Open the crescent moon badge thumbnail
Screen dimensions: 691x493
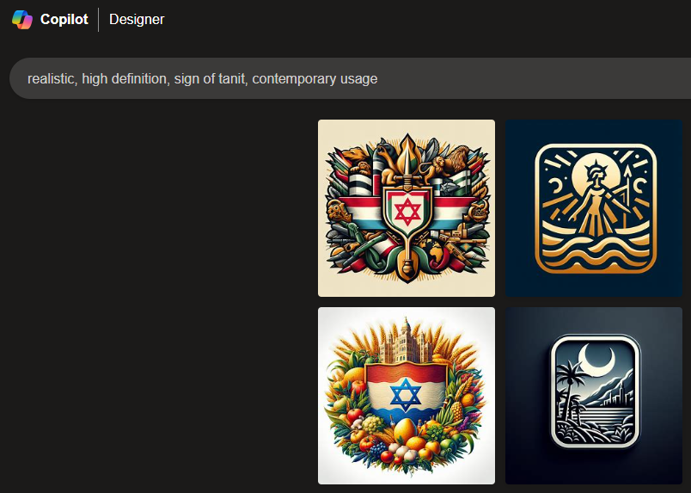[x=594, y=396]
